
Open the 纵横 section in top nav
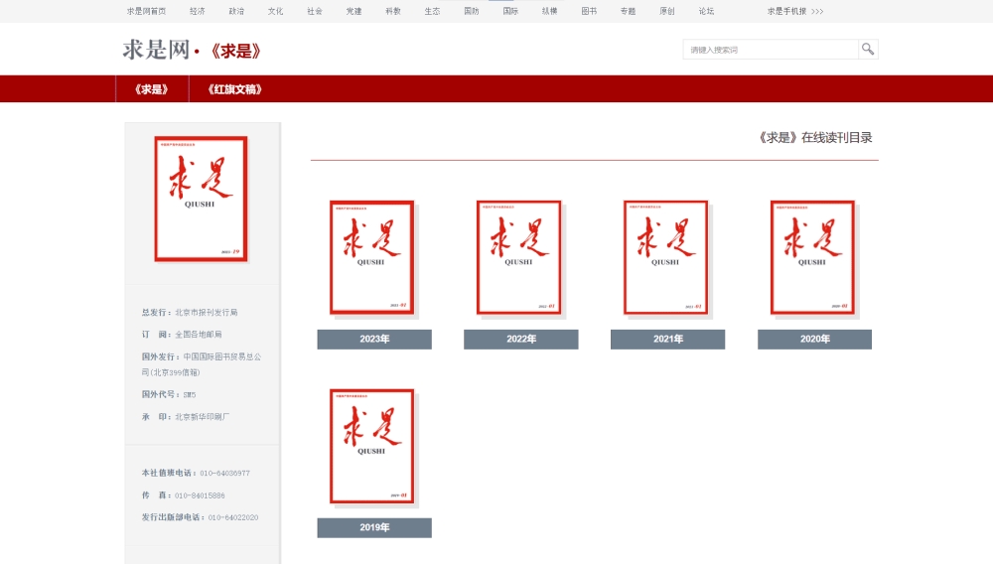(550, 11)
